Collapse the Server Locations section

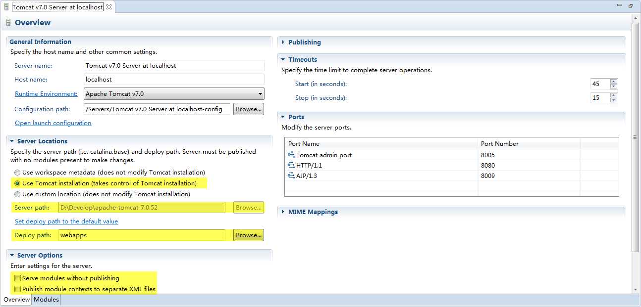[x=12, y=141]
